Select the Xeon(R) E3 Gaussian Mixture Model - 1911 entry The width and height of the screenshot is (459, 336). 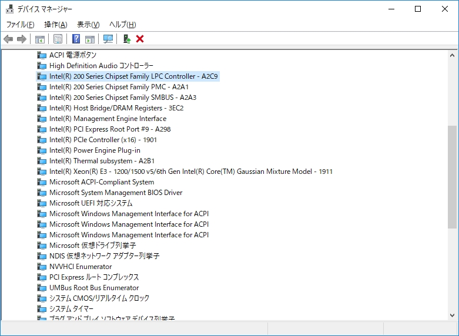coord(191,171)
